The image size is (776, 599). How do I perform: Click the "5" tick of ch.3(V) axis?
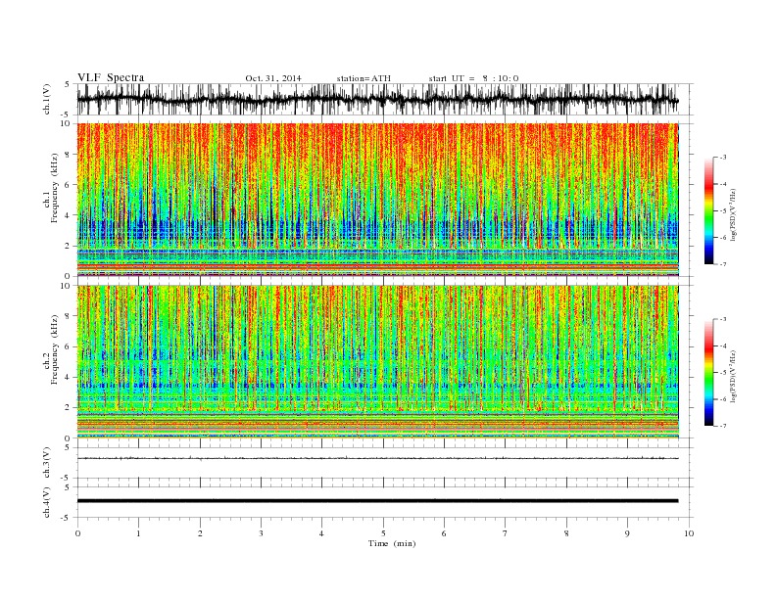[67, 447]
